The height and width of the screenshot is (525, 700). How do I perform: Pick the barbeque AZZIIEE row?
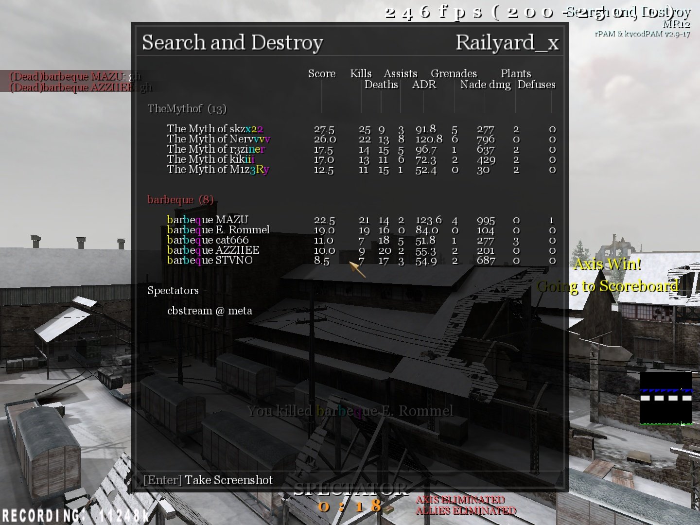click(x=213, y=250)
